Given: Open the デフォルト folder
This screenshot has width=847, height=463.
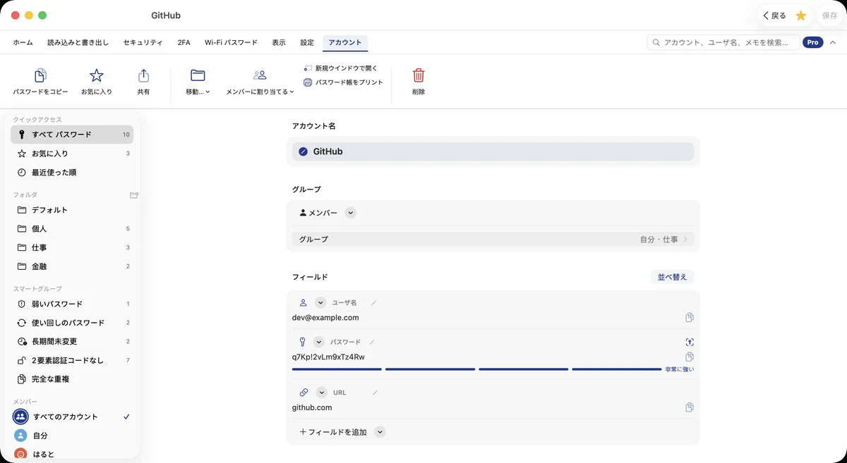Looking at the screenshot, I should 72,210.
